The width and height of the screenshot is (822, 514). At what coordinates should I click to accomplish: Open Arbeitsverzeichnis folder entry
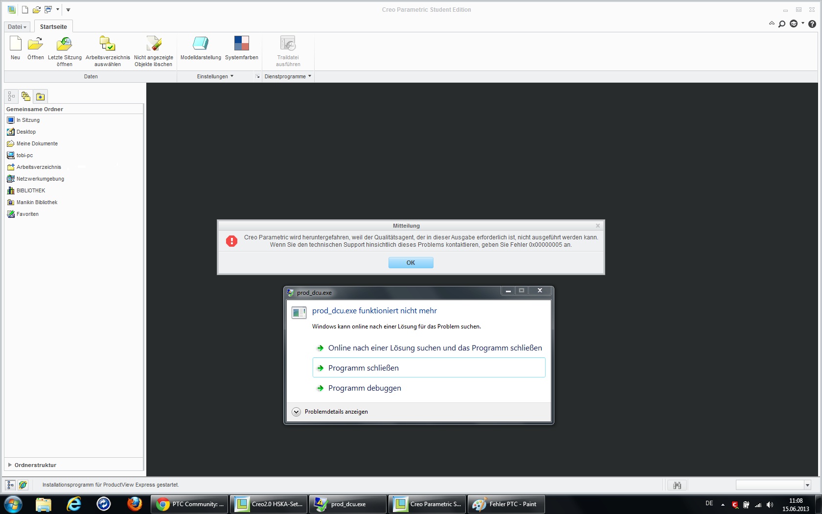point(39,167)
